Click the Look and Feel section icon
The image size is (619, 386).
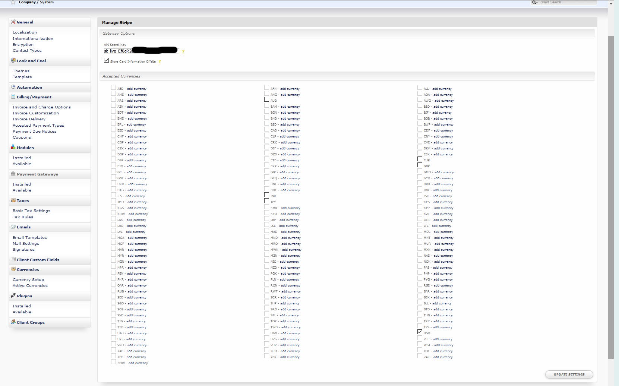(x=13, y=60)
